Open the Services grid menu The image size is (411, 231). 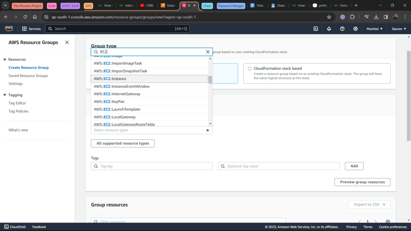pos(31,29)
